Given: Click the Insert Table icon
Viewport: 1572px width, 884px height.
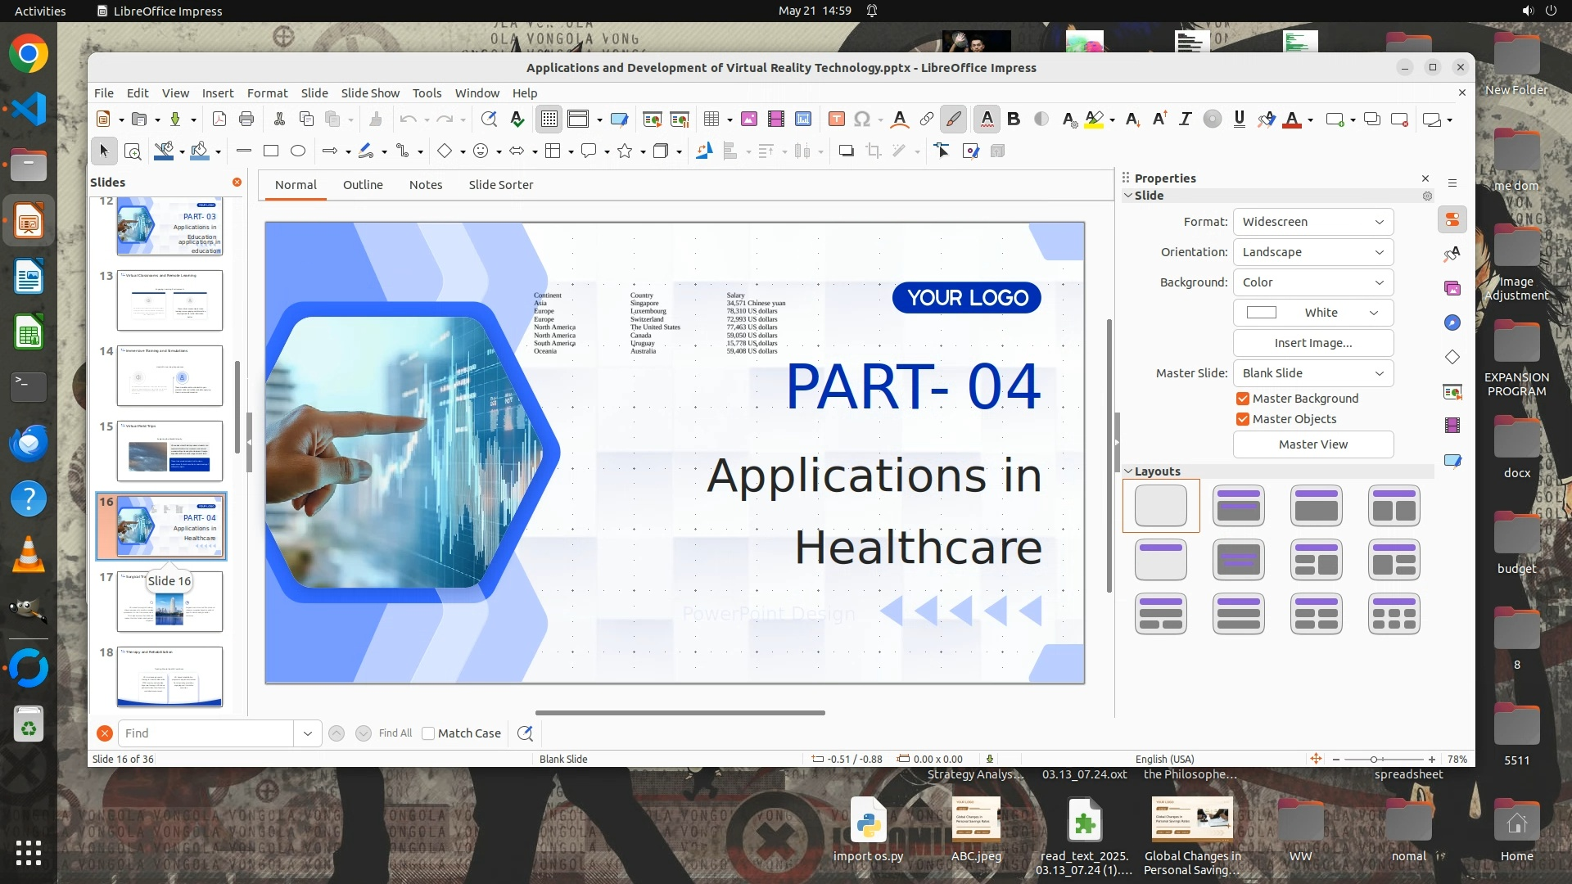Looking at the screenshot, I should [x=711, y=120].
